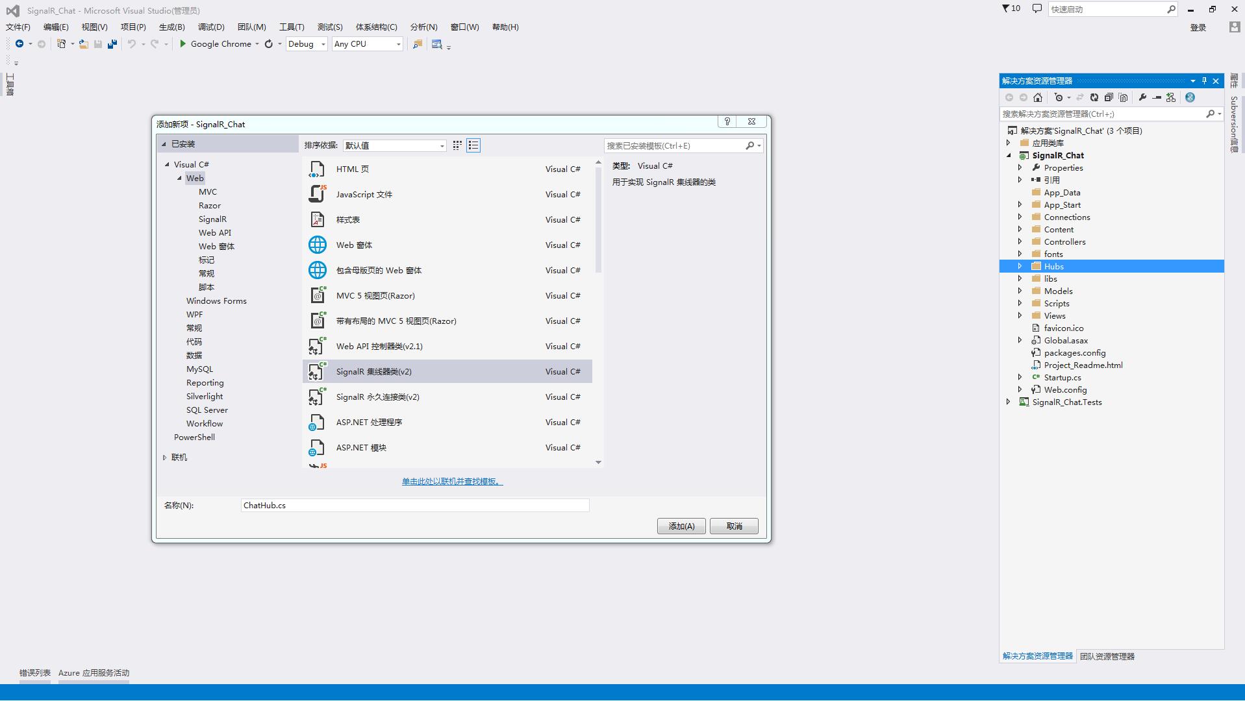The width and height of the screenshot is (1245, 701).
Task: Click the template list scroll down arrow
Action: [x=598, y=462]
